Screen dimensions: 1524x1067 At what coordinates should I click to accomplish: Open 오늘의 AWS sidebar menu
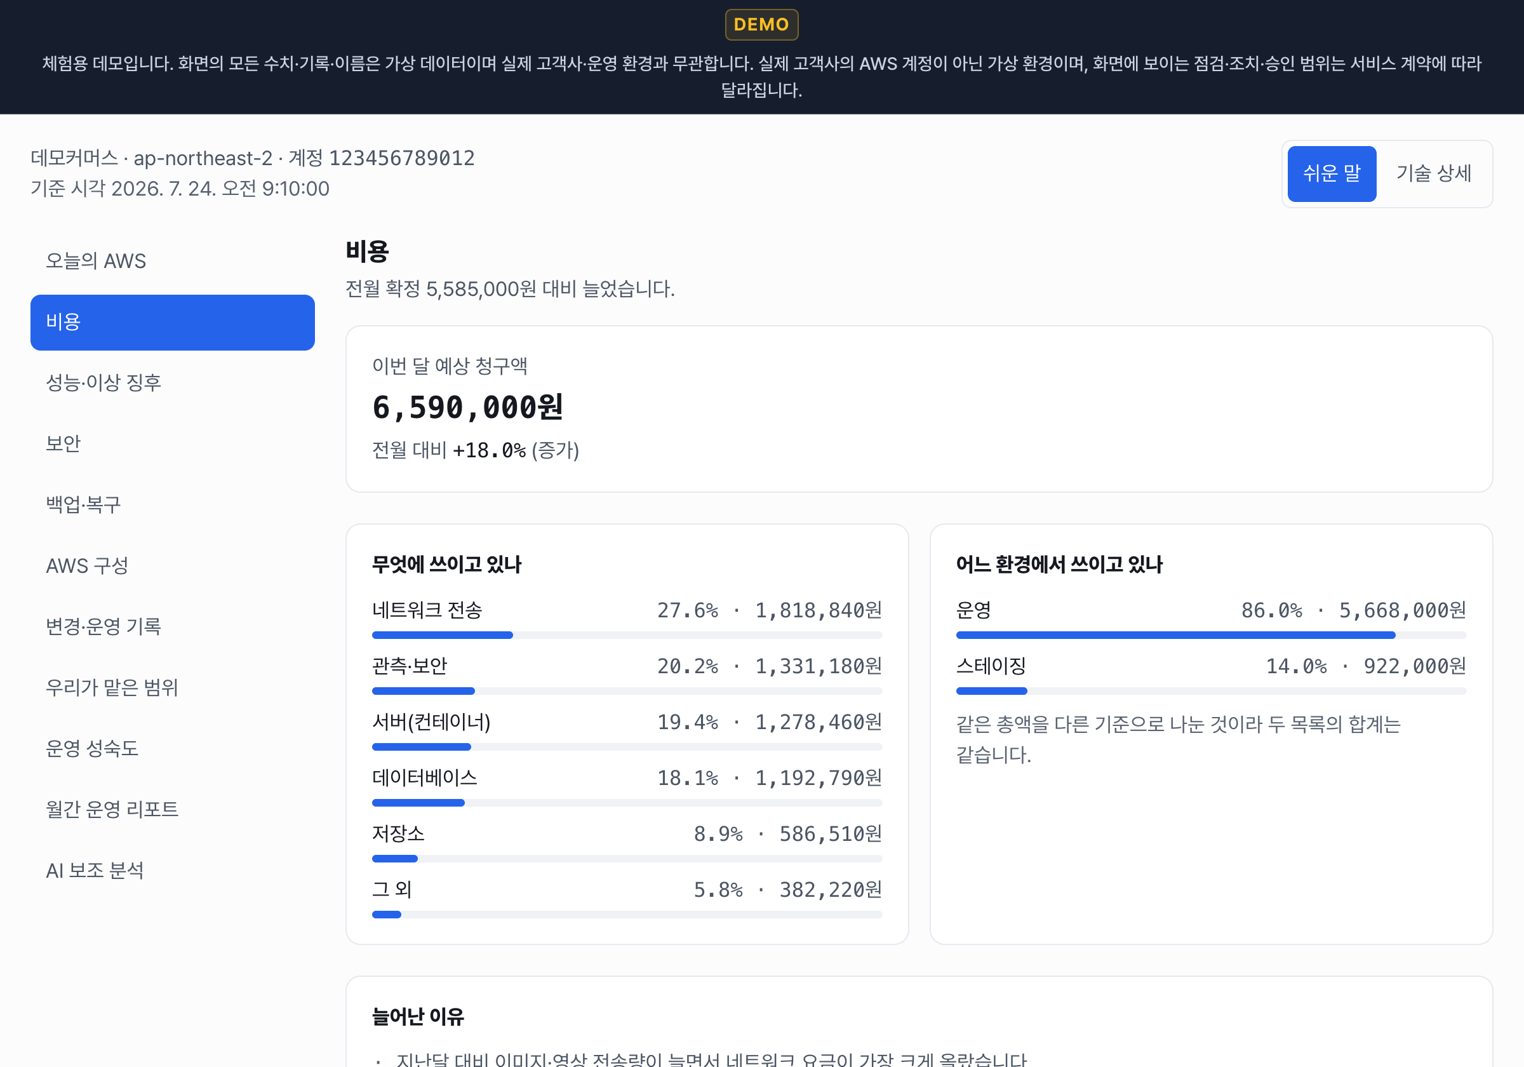coord(173,261)
